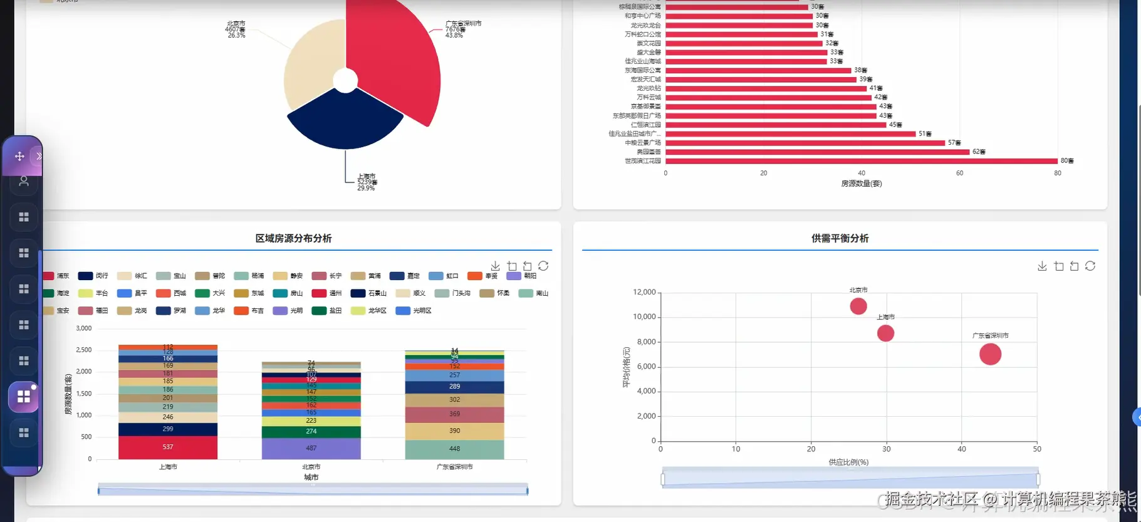Toggle the 普陀 legend series
1141x522 pixels.
coord(210,276)
